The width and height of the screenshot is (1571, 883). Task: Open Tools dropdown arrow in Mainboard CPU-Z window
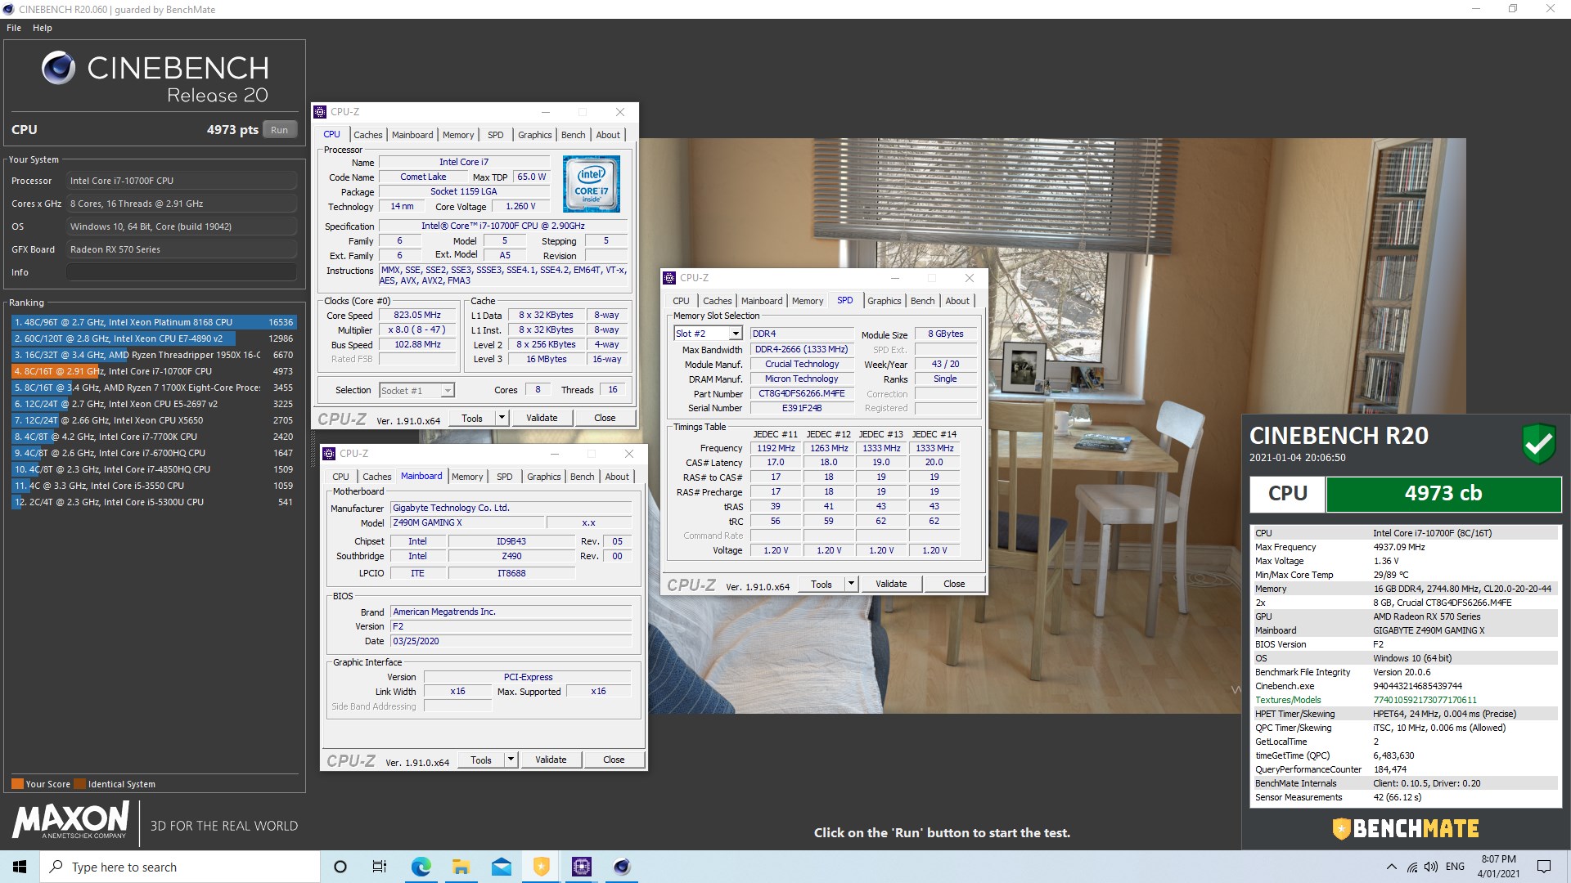(x=511, y=760)
